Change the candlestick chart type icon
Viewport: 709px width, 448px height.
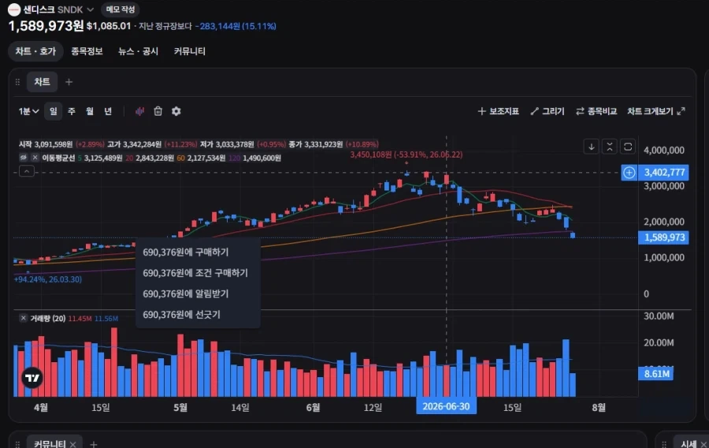tap(139, 111)
